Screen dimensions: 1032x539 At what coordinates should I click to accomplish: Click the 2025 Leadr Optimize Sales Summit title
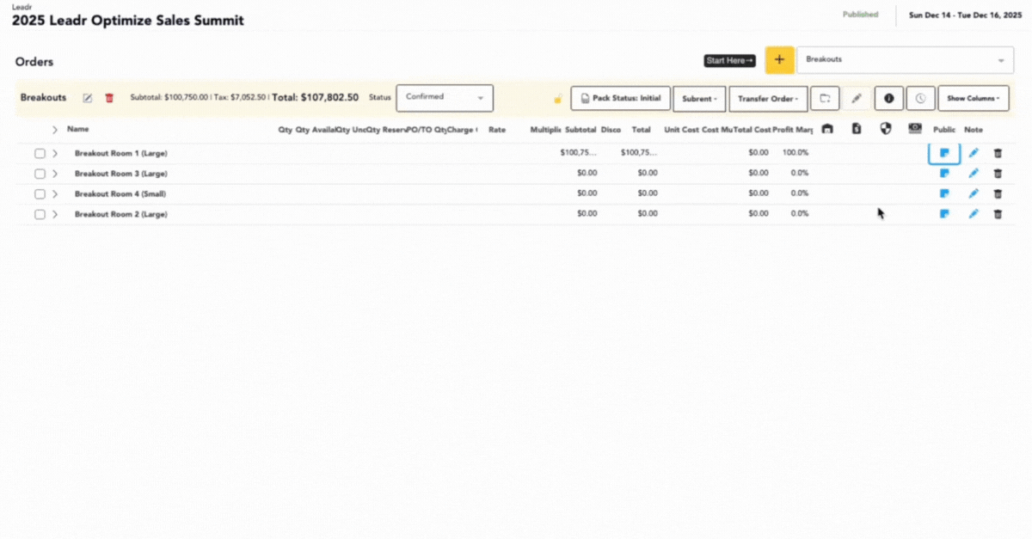127,21
